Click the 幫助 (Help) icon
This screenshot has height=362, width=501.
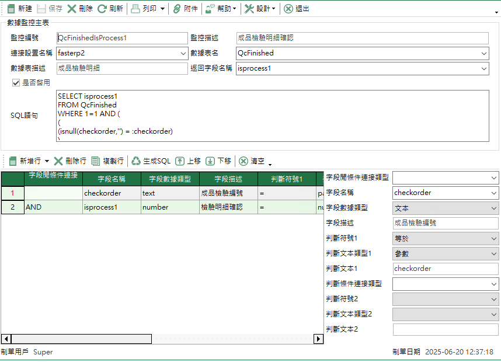[210, 9]
